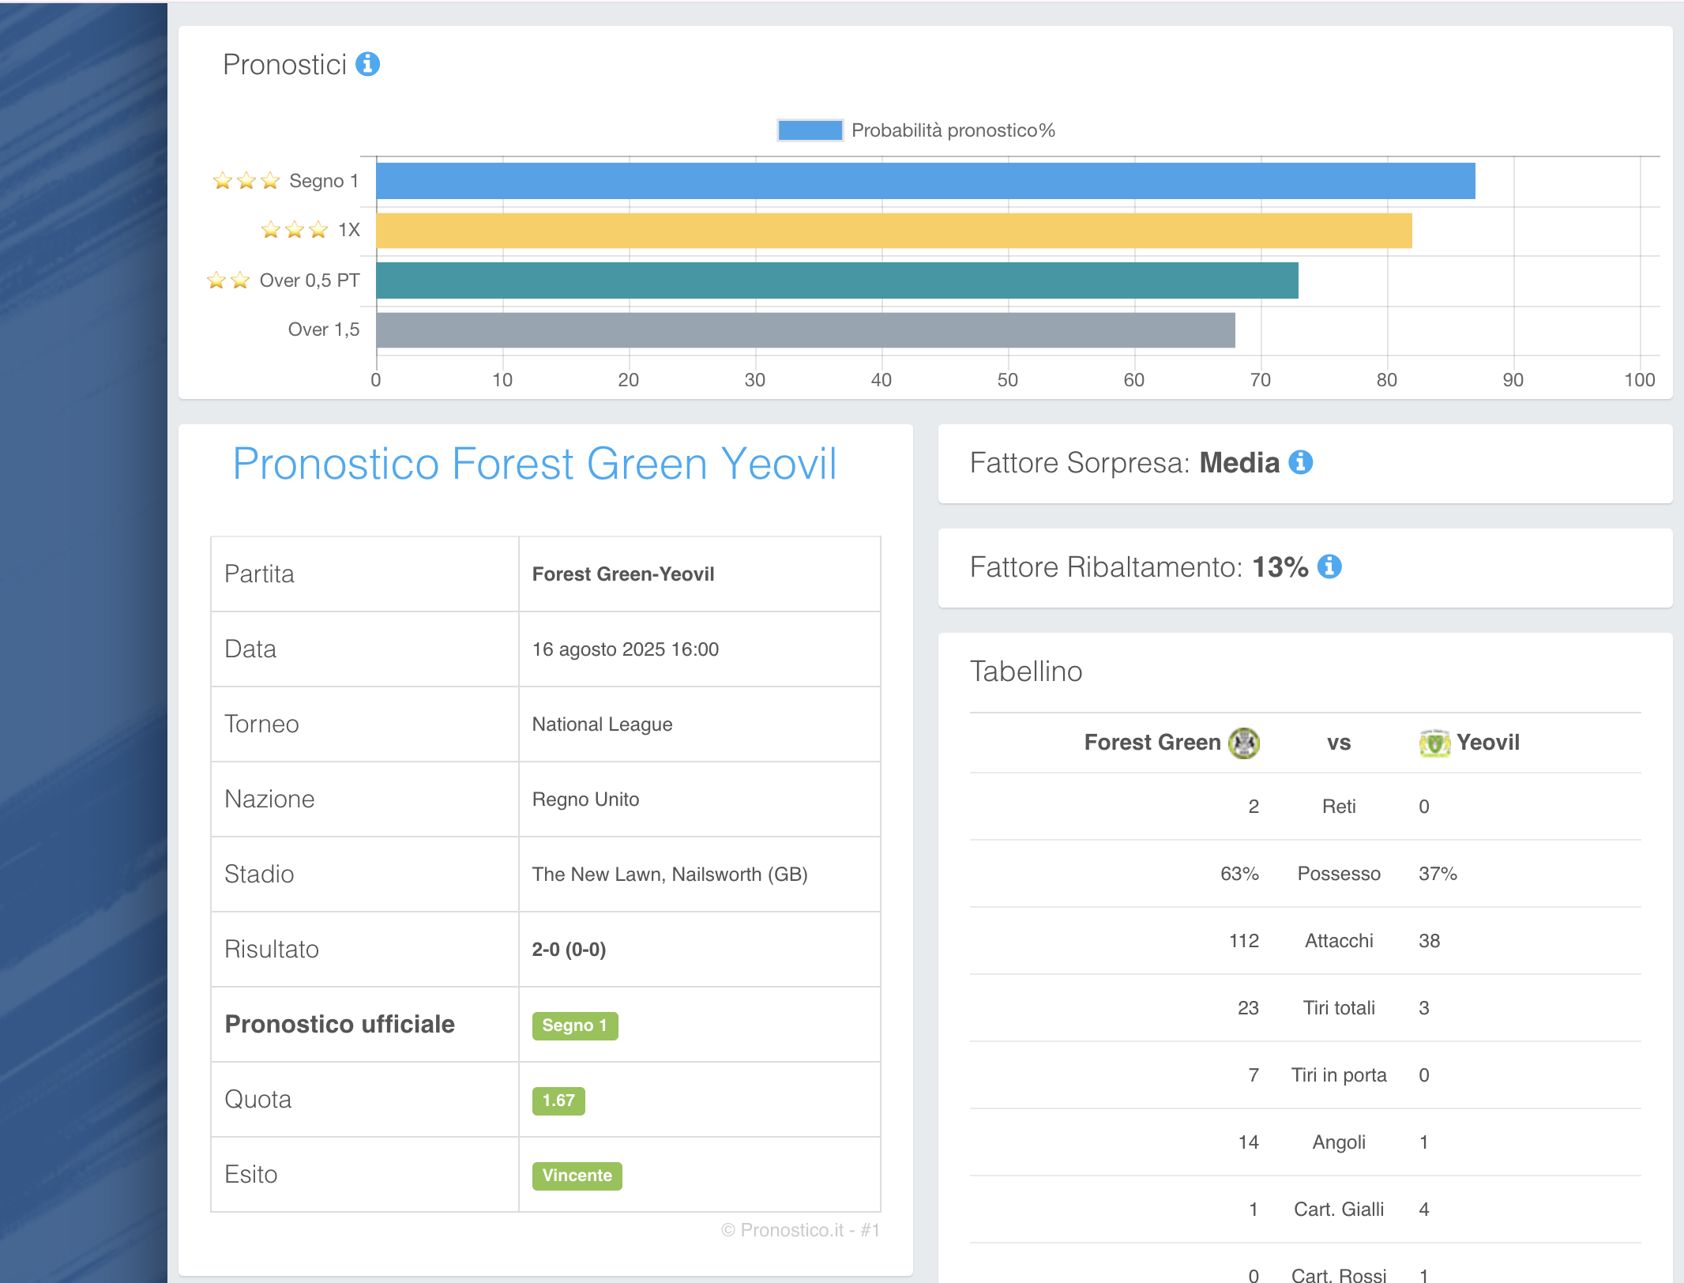
Task: Click the 'Possesso' stat label
Action: tap(1339, 874)
